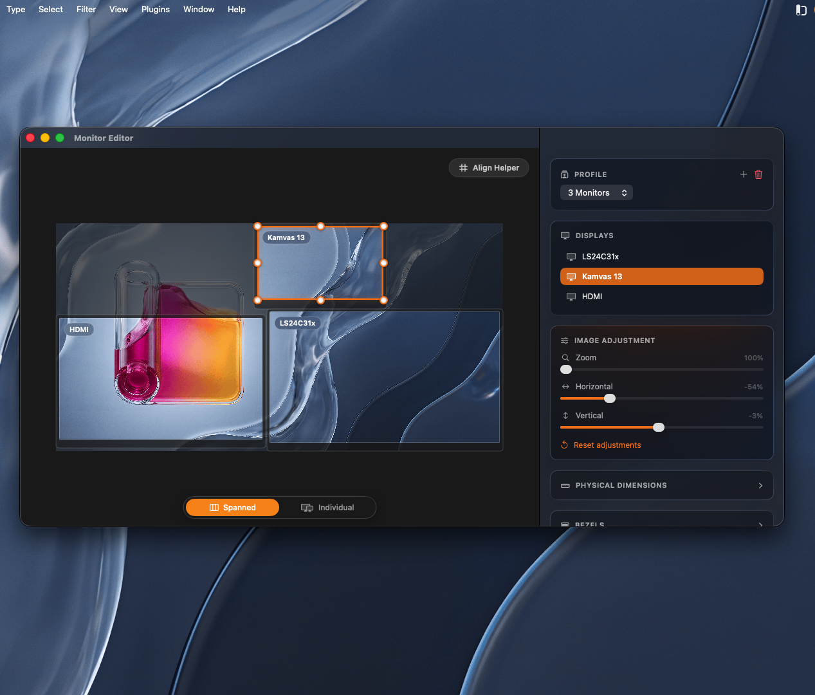Expand the Bezels section chevron
Viewport: 815px width, 695px height.
760,524
